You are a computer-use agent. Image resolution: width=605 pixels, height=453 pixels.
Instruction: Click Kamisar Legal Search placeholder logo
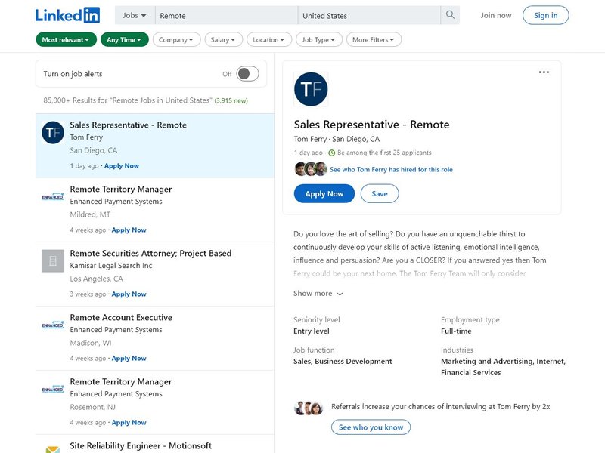[x=53, y=260]
